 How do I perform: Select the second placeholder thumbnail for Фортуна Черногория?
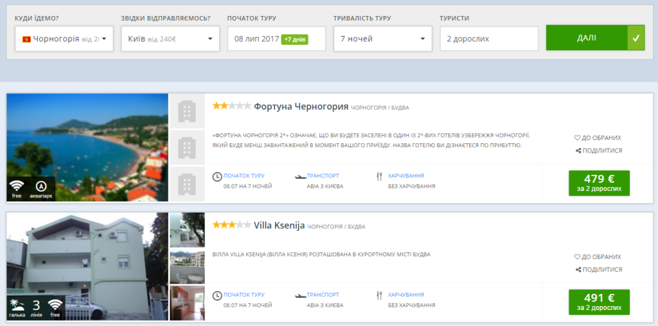[x=187, y=147]
